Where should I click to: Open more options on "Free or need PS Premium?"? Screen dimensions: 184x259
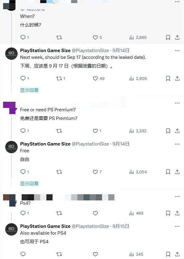pyautogui.click(x=177, y=103)
